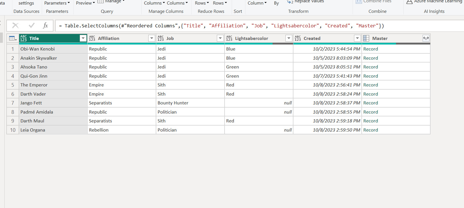Open the Title column filter dropdown
The width and height of the screenshot is (464, 208).
click(x=83, y=38)
